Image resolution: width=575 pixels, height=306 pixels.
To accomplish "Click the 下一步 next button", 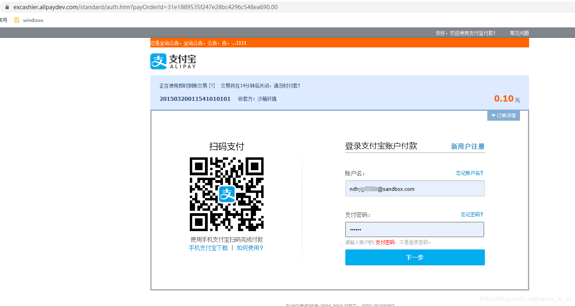I will pos(415,257).
